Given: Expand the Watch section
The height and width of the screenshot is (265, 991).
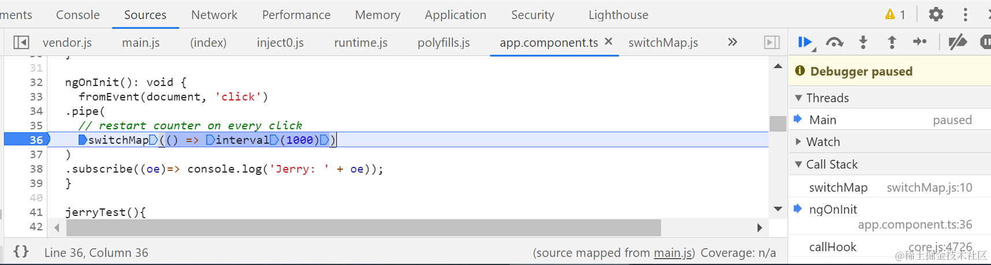Looking at the screenshot, I should [799, 142].
